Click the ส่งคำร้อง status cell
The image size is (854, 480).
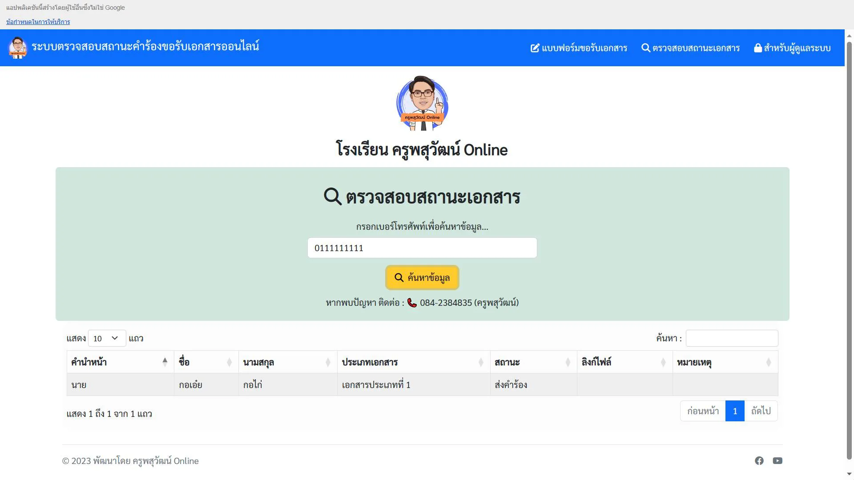(533, 385)
